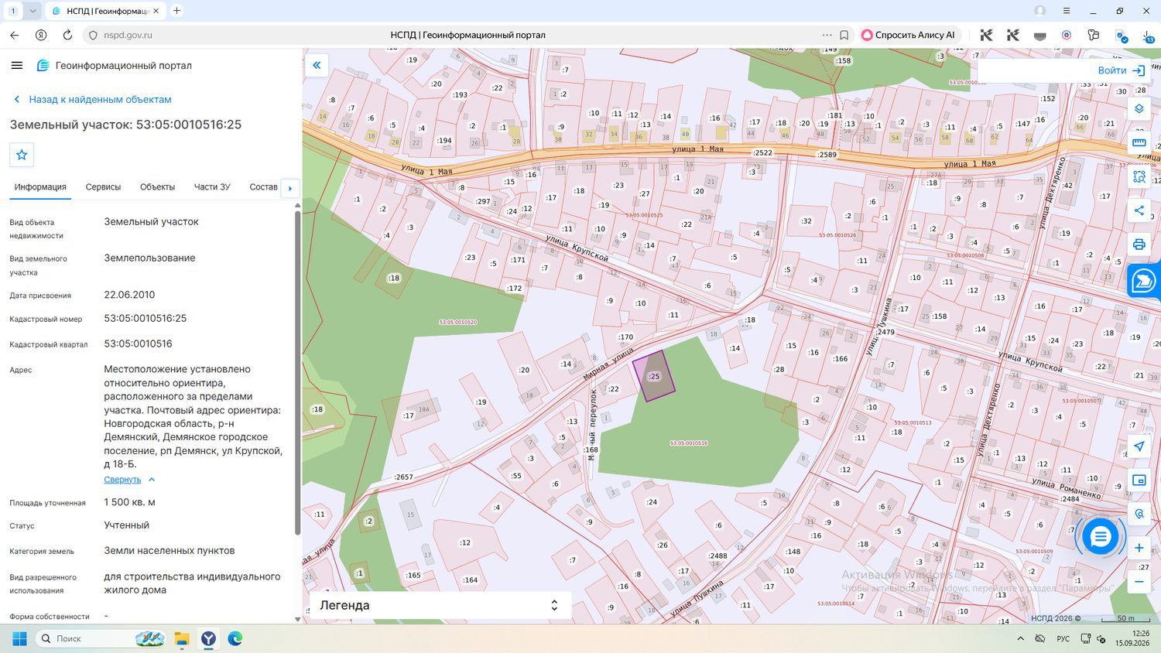Open address bar three-dot options
Image resolution: width=1161 pixels, height=653 pixels.
[x=827, y=35]
